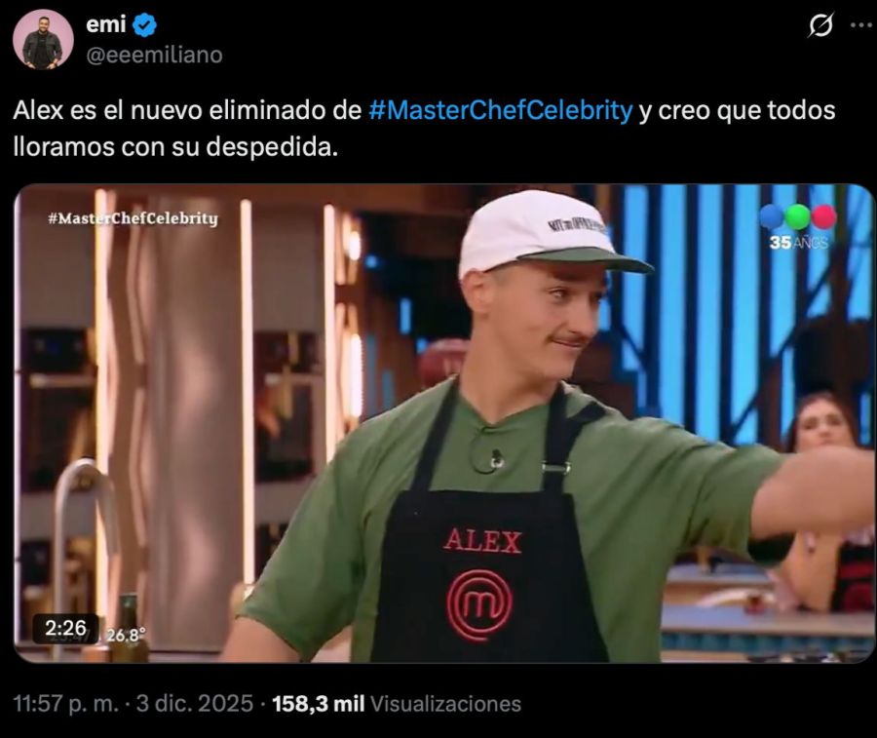Click the 35 AÑOS text under logo
877x738 pixels.
pos(799,243)
